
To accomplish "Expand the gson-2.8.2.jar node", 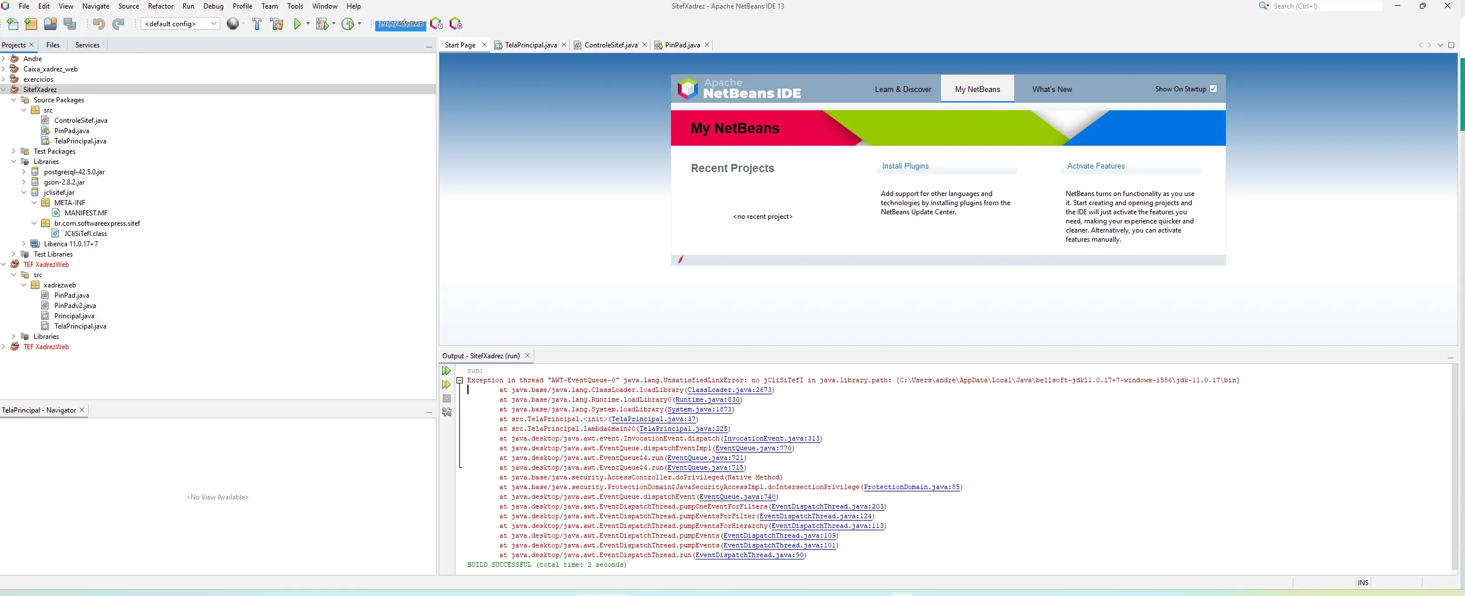I will pyautogui.click(x=24, y=182).
